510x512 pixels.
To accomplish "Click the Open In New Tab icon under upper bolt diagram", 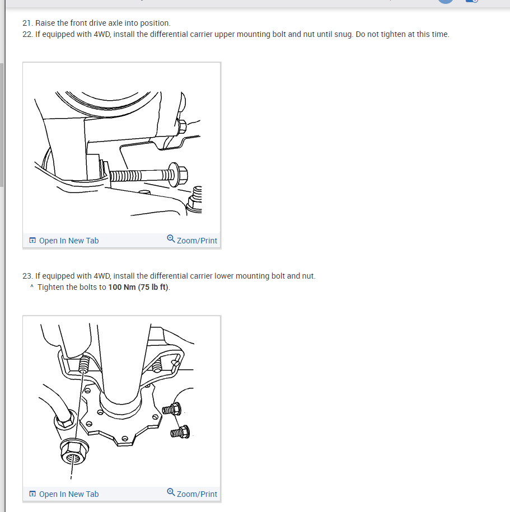I will click(32, 240).
